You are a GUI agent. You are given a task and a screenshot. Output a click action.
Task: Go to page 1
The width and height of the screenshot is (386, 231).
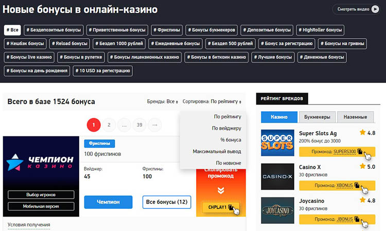(94, 125)
